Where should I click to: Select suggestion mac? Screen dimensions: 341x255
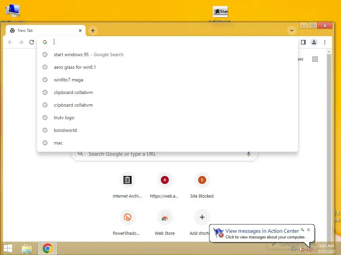tap(168, 143)
